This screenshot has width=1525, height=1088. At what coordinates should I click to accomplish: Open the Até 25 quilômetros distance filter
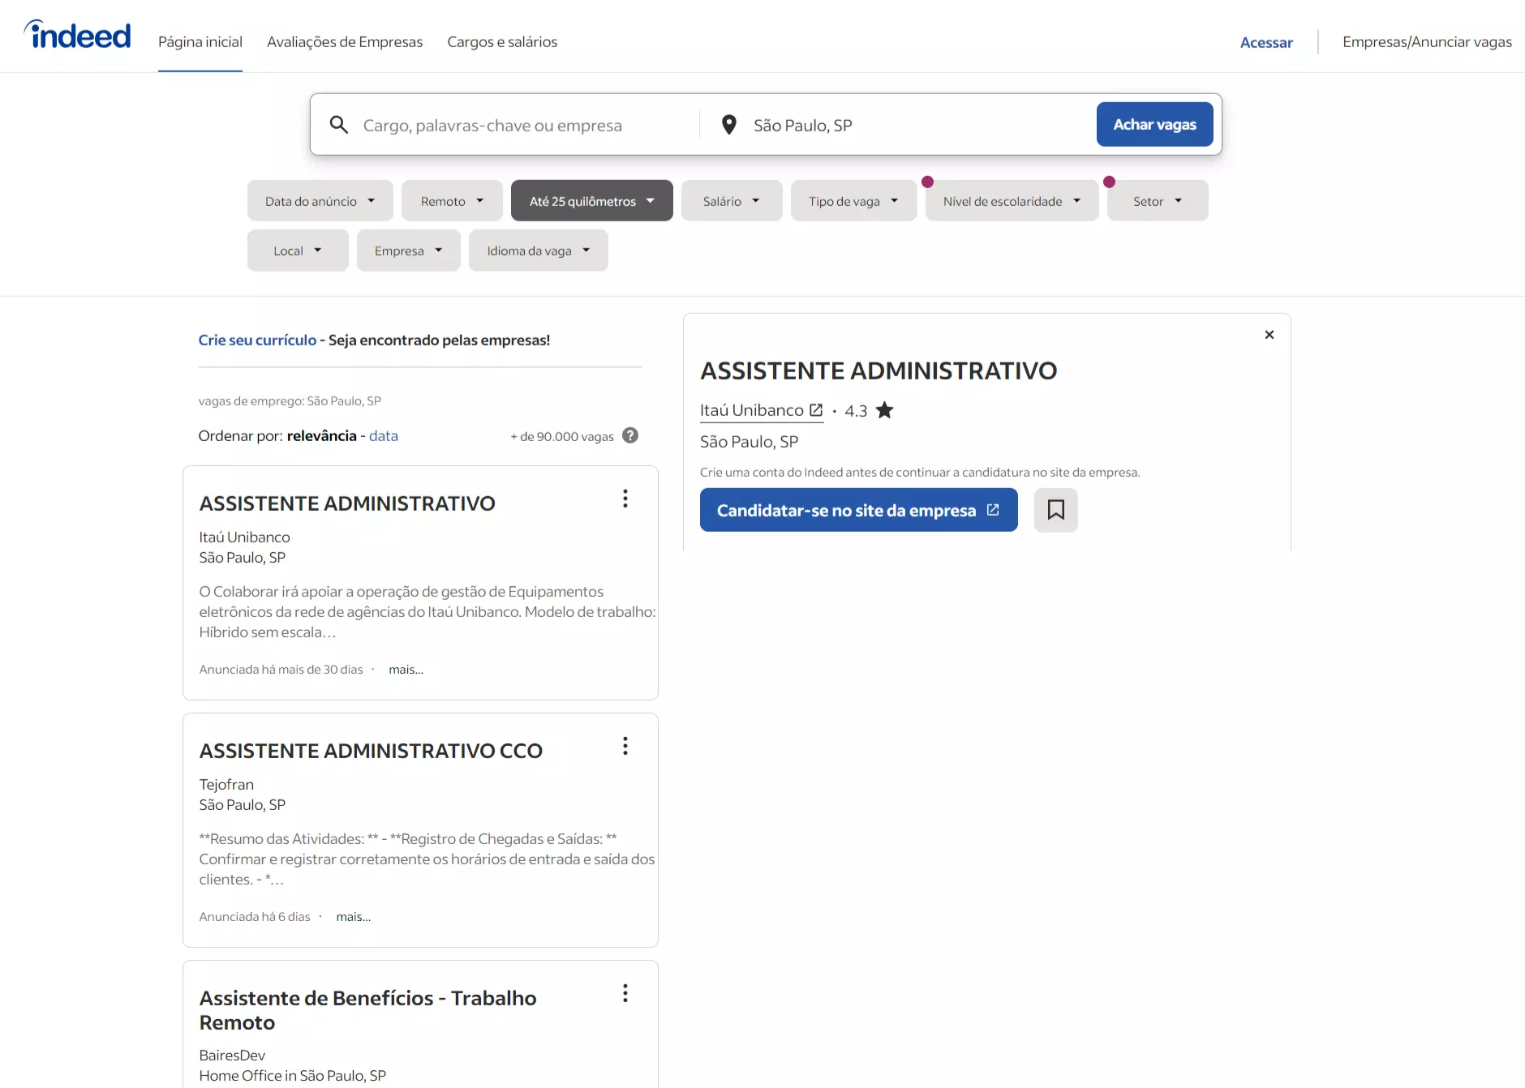592,201
